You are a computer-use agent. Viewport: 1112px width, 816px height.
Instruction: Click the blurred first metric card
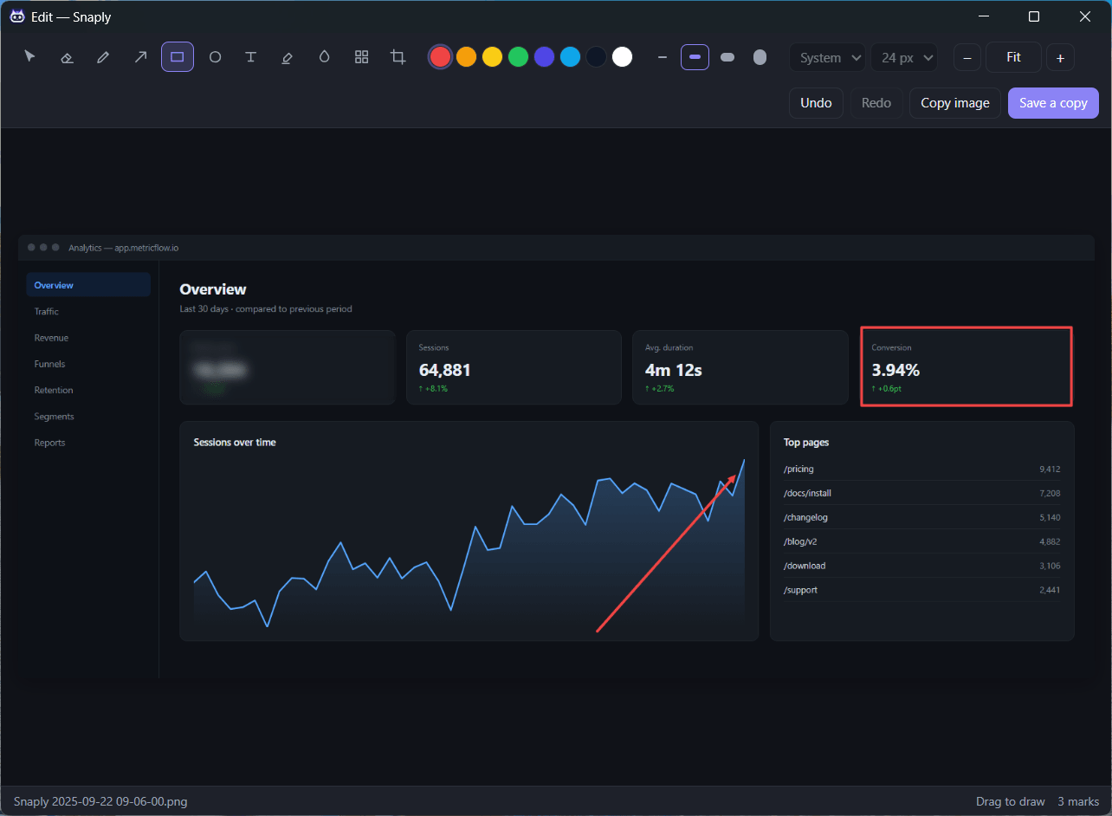287,367
